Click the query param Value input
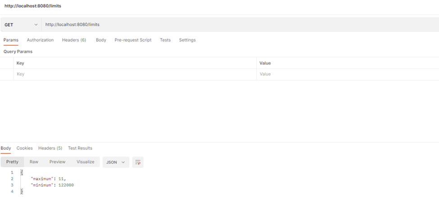Screen dimensions: 439x204 [348, 74]
